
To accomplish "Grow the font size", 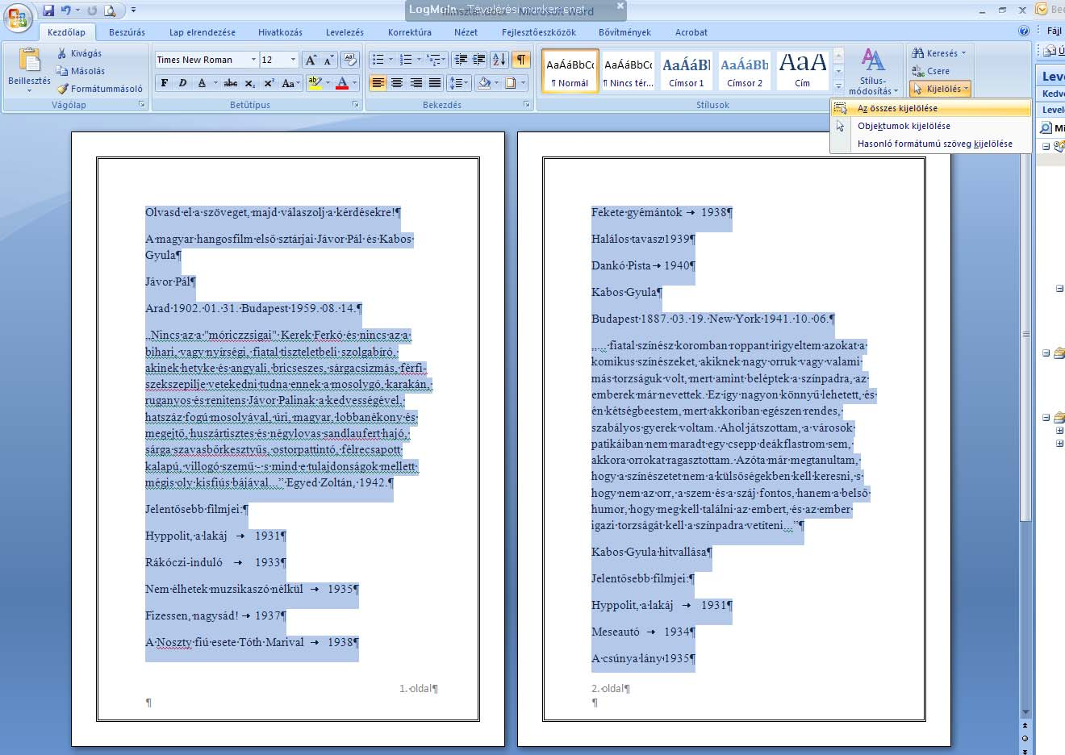I will tap(311, 60).
